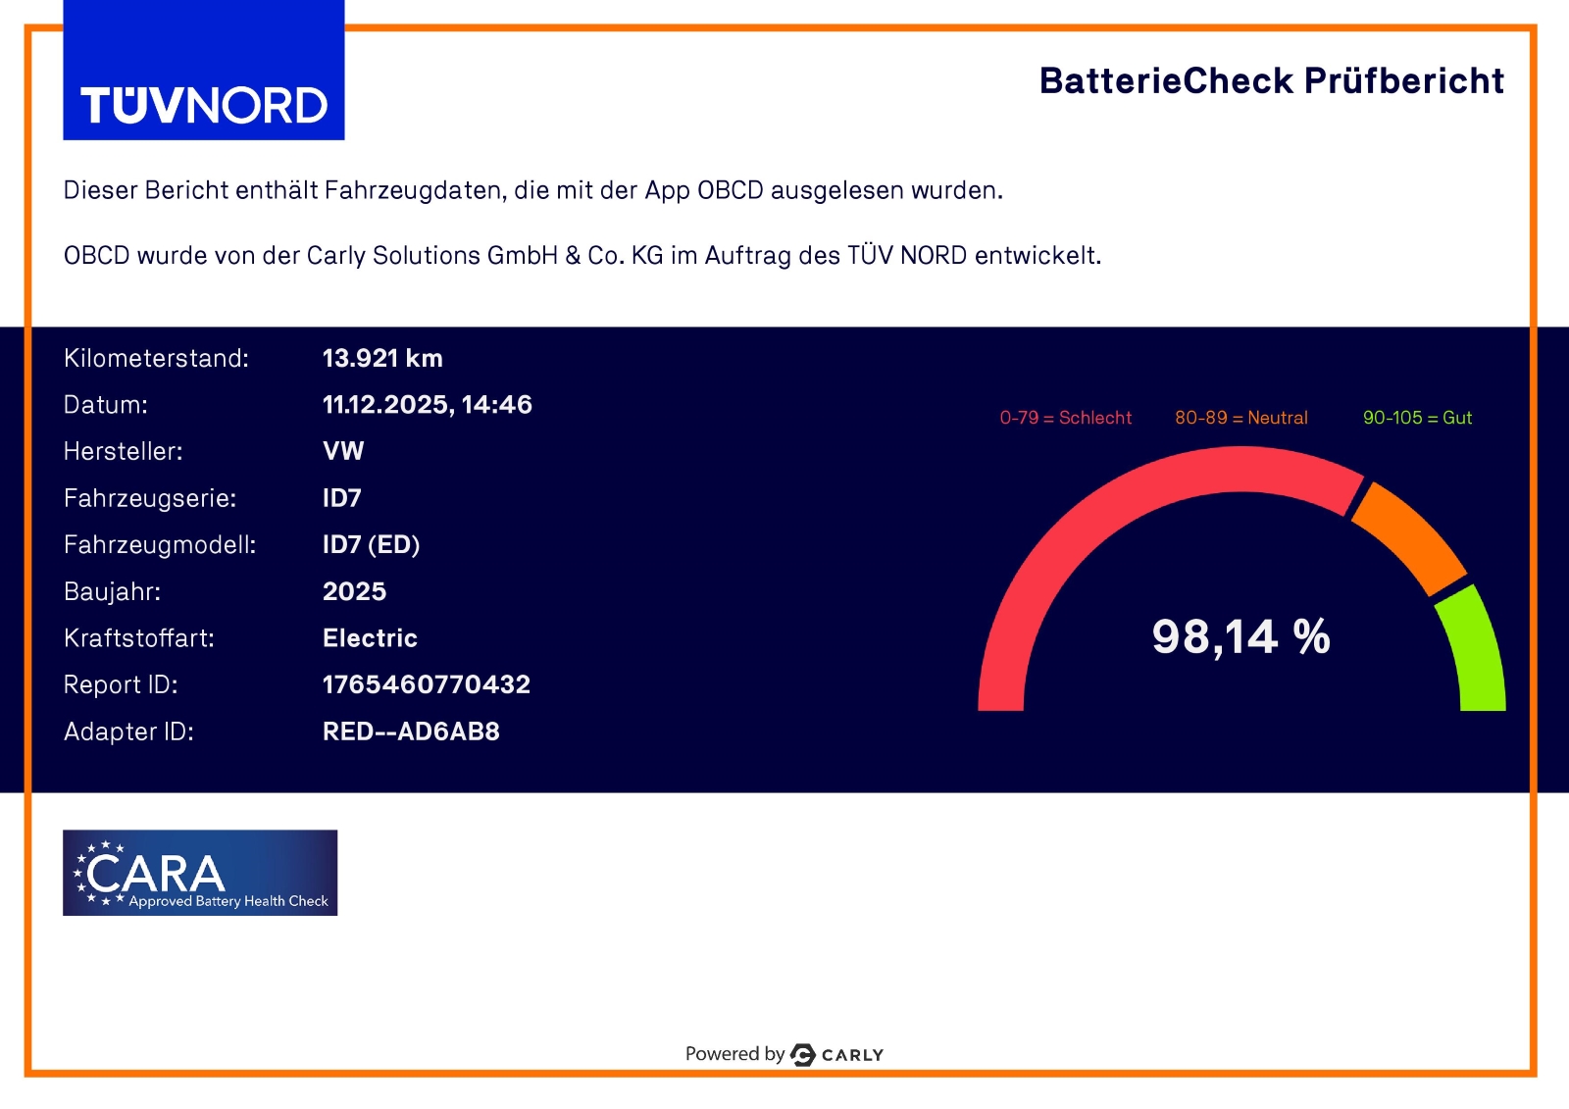Image resolution: width=1569 pixels, height=1109 pixels.
Task: Click the manufacturer value VW
Action: 343,451
